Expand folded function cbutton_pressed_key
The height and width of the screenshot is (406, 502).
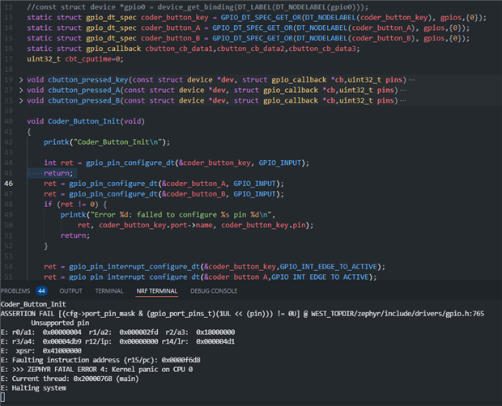pyautogui.click(x=21, y=80)
